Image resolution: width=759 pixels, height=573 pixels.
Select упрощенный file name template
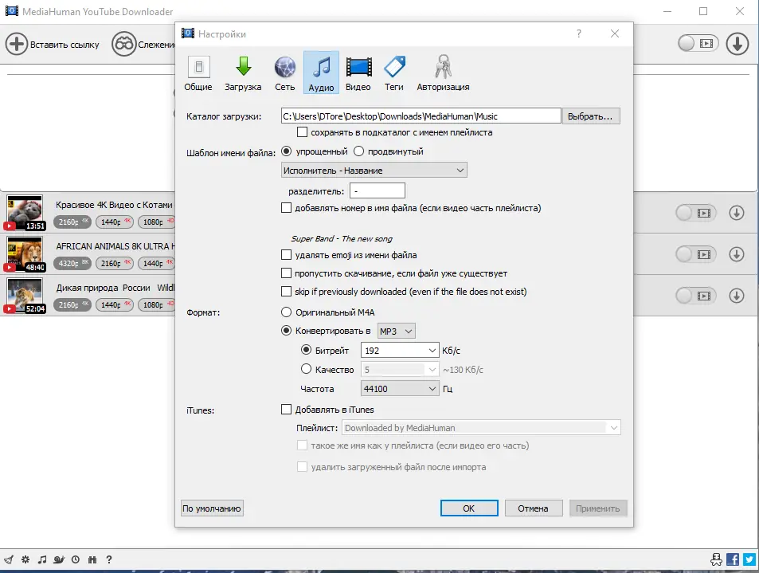click(286, 151)
